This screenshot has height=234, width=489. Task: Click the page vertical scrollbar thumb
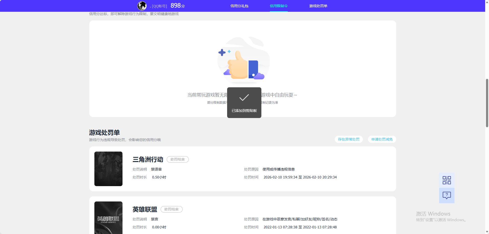pos(487,103)
